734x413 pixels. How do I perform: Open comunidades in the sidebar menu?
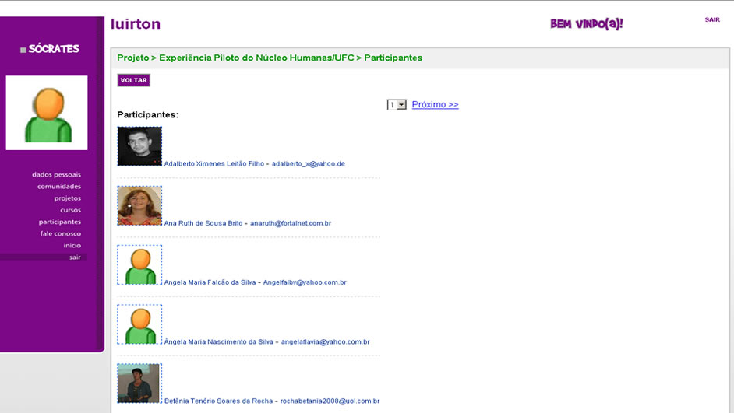[x=58, y=187]
